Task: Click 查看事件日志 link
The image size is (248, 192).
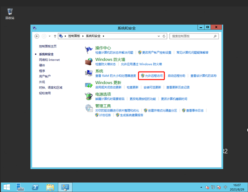Action: [x=195, y=111]
